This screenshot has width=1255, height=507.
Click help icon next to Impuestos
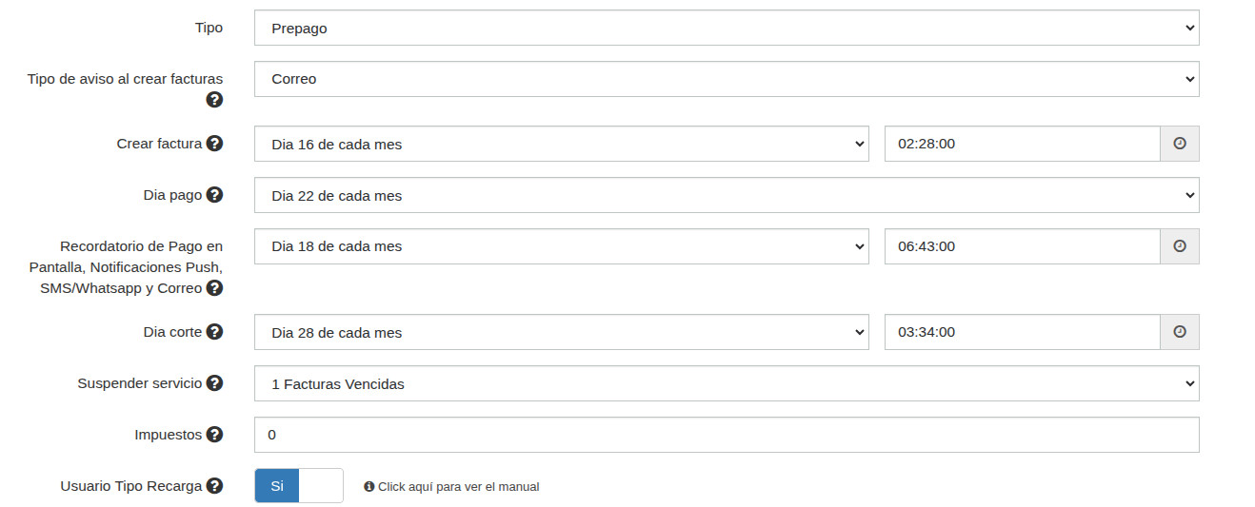214,435
